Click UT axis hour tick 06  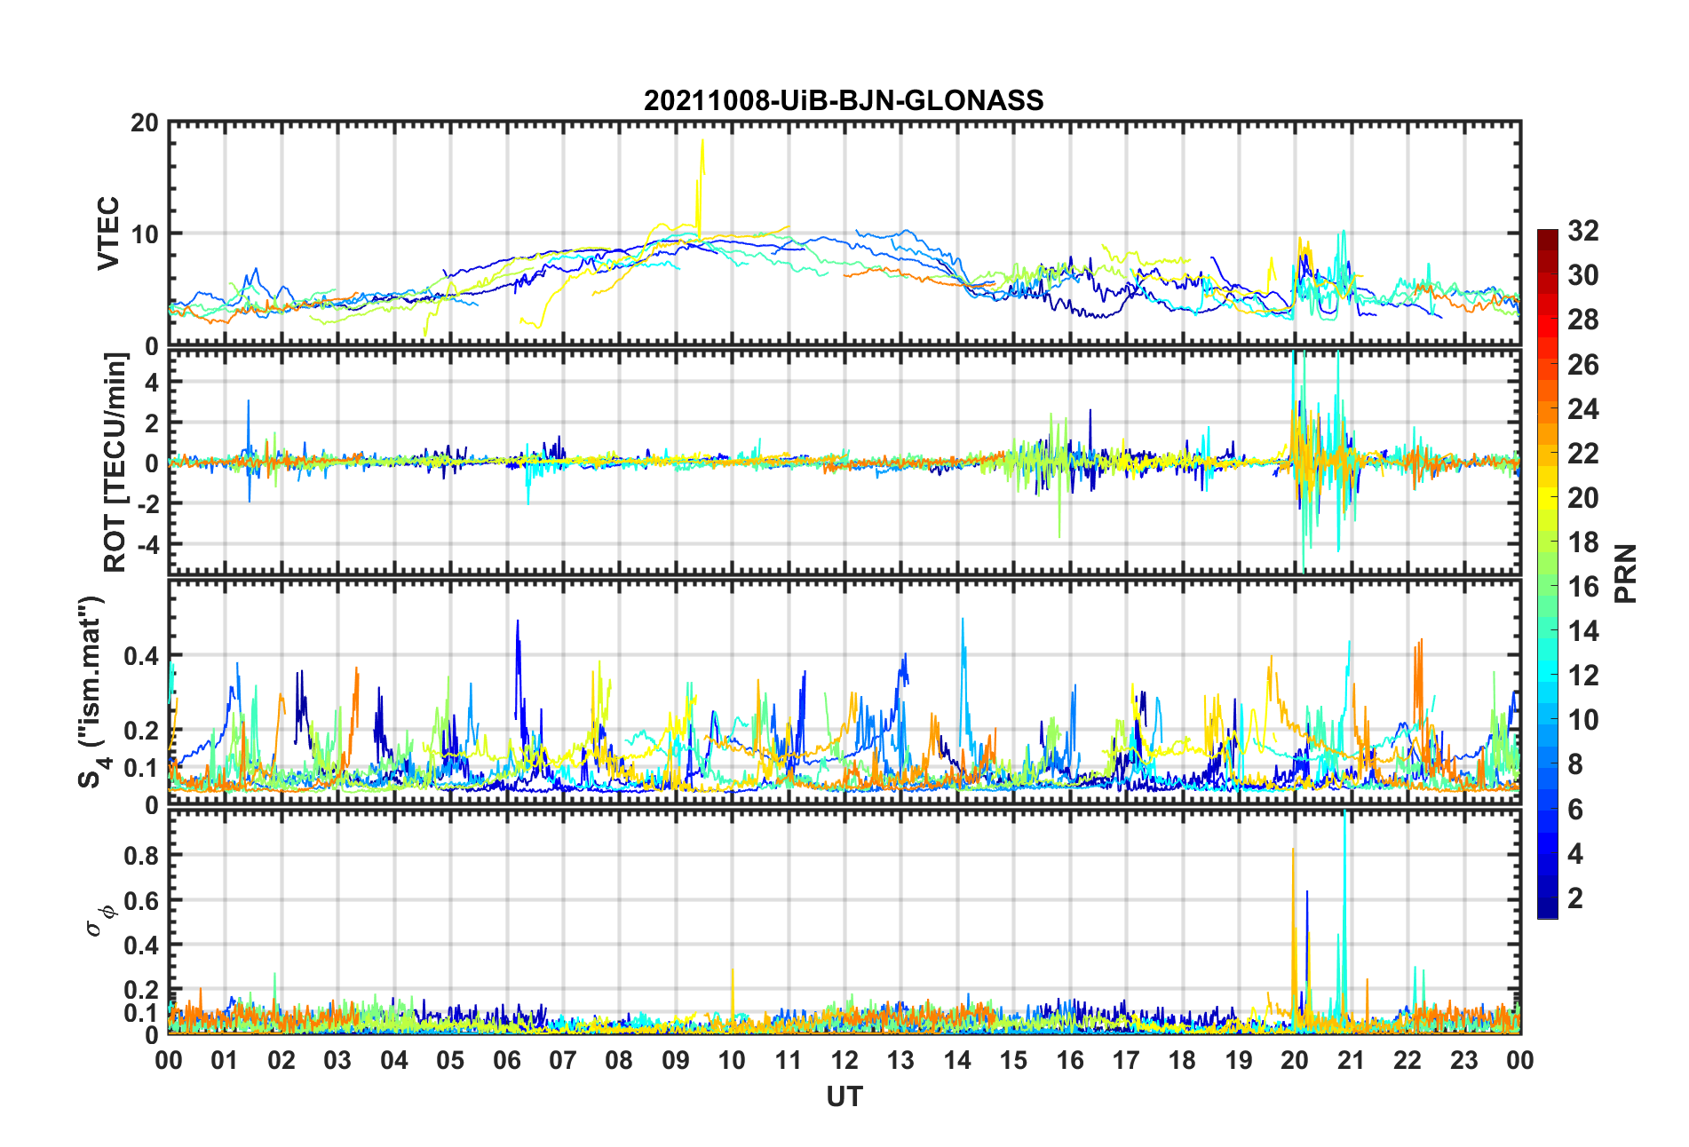tap(507, 1060)
